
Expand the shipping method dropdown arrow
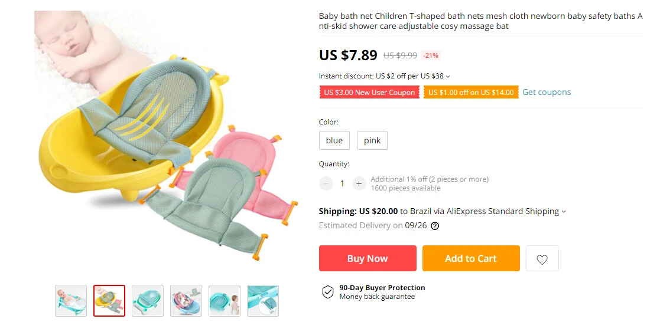pos(564,212)
